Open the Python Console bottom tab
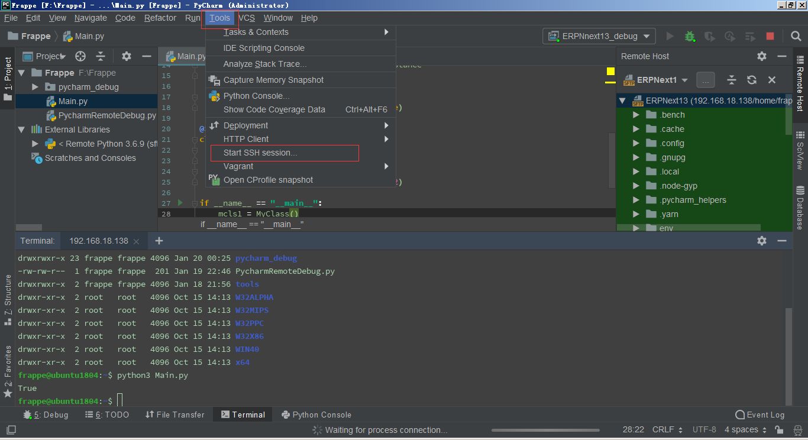 [x=316, y=415]
